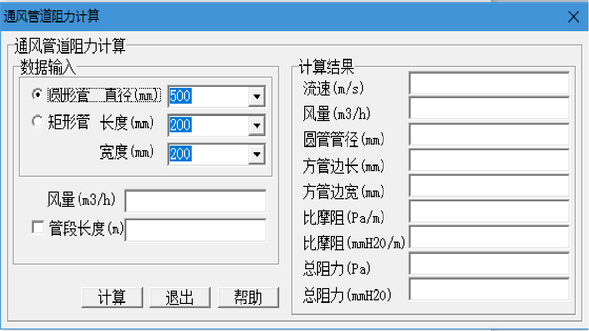Click the 计算 button to calculate
This screenshot has width=589, height=331.
111,297
